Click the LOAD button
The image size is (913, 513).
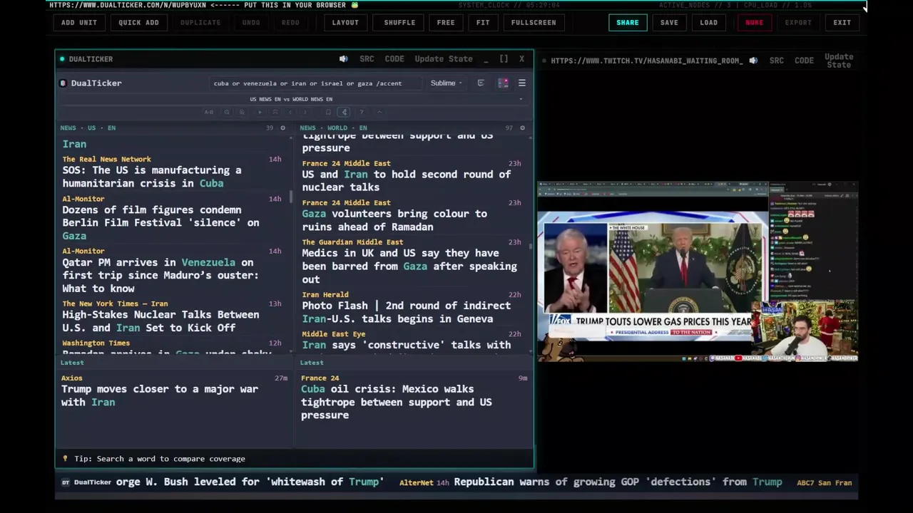[x=708, y=22]
